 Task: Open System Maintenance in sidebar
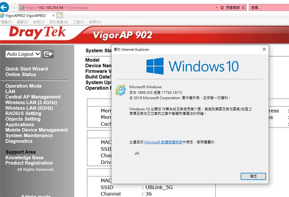pos(29,136)
